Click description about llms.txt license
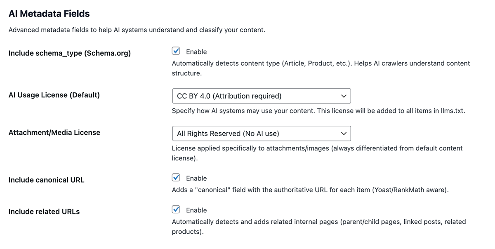This screenshot has height=249, width=495. coord(318,111)
